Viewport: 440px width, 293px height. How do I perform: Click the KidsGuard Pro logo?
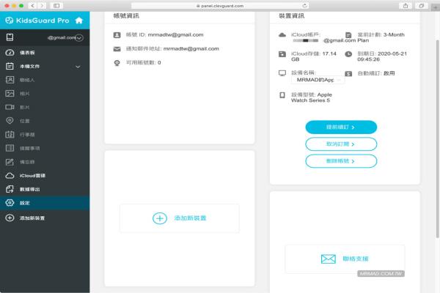(x=37, y=21)
